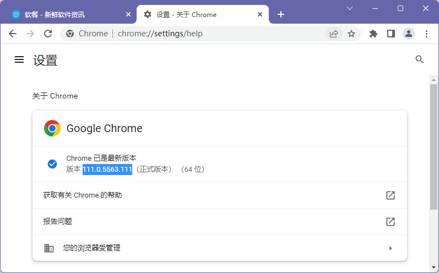The width and height of the screenshot is (439, 273).
Task: Click the browser back arrow
Action: (13, 34)
